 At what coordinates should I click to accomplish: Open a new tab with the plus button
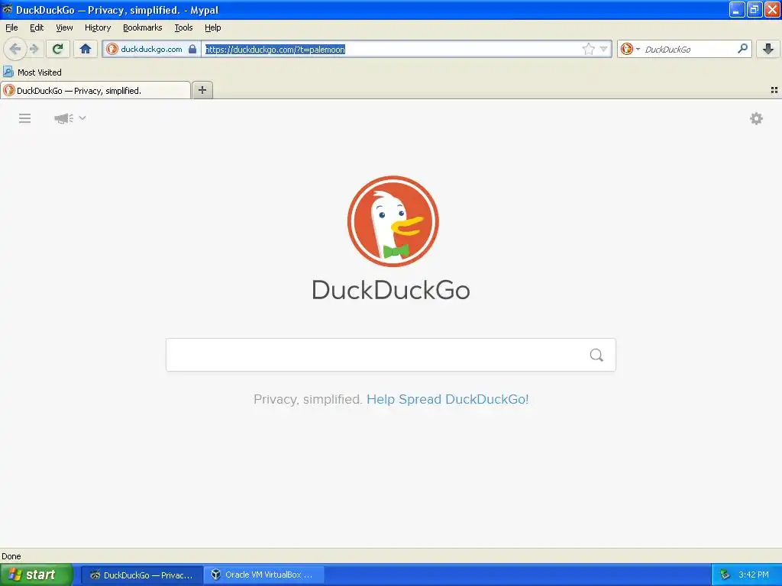tap(202, 90)
